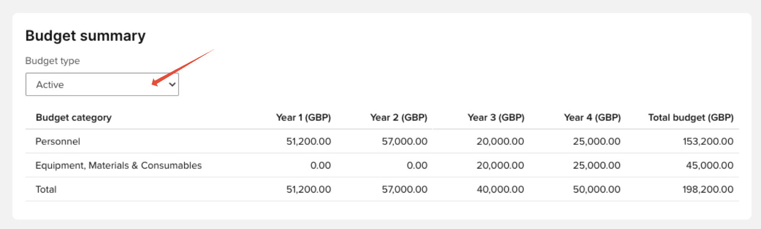This screenshot has height=229, width=761.
Task: Select the Total budget (GBP) column header
Action: (x=691, y=118)
